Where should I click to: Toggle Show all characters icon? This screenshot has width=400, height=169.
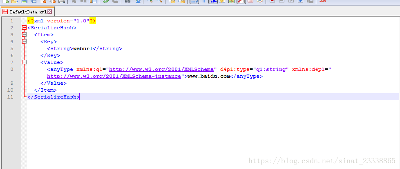click(204, 1)
